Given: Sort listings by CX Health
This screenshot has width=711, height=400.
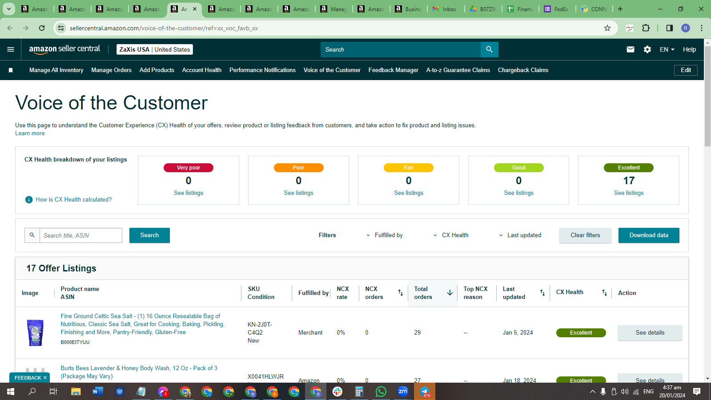Looking at the screenshot, I should [604, 292].
